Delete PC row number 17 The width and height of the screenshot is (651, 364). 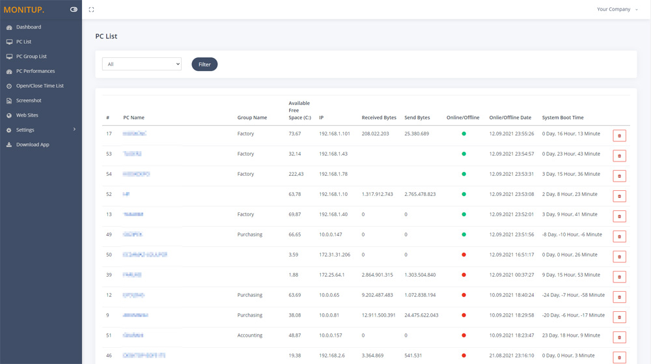(619, 135)
